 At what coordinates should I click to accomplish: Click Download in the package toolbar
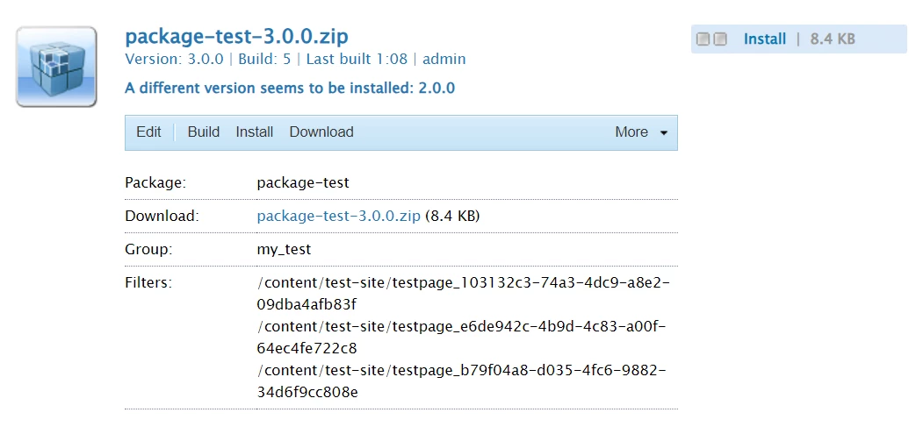[x=321, y=132]
